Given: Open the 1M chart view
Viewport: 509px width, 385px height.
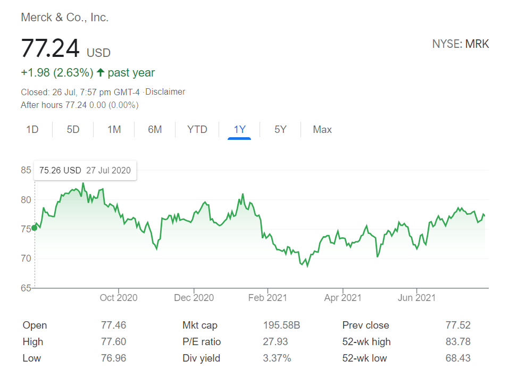Looking at the screenshot, I should point(114,129).
